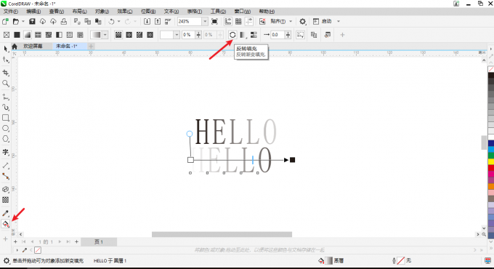Screen dimensions: 494x269
Task: Choose the No fill button
Action: coord(7,35)
